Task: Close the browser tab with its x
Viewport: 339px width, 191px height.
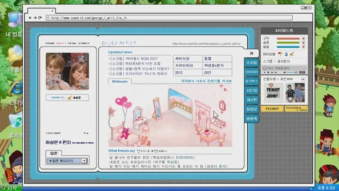Action: [52, 10]
